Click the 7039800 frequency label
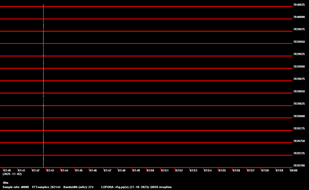 click(299, 116)
